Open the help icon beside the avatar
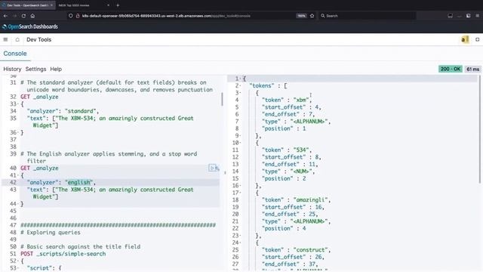The width and height of the screenshot is (483, 272). [x=477, y=39]
